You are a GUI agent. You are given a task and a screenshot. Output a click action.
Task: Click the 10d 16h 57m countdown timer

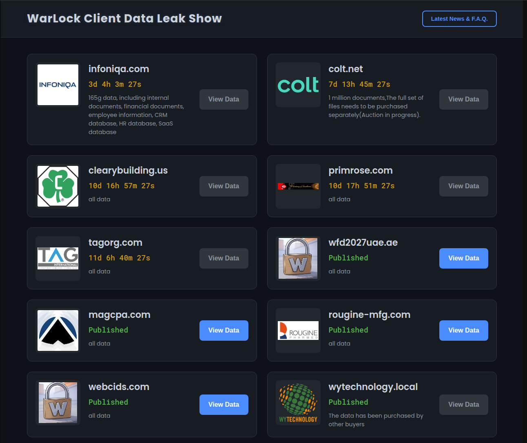click(122, 186)
